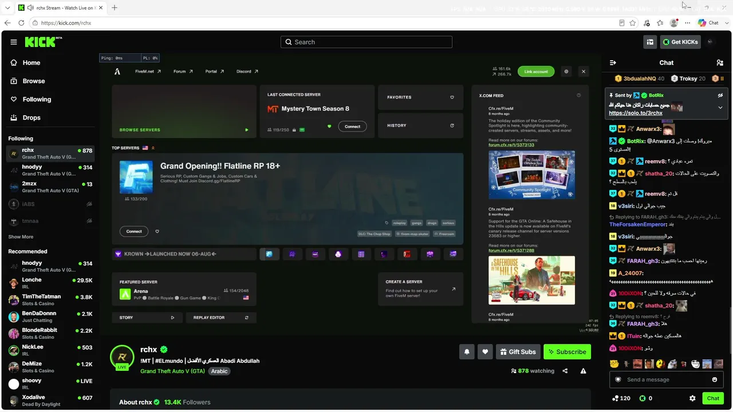Click the chat identity shield icon
733x412 pixels.
[618, 379]
